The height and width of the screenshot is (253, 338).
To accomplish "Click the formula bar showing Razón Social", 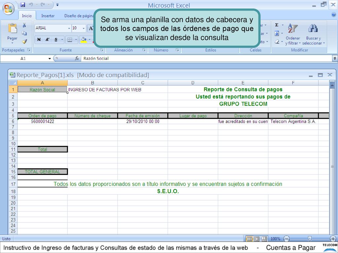I will coord(207,58).
